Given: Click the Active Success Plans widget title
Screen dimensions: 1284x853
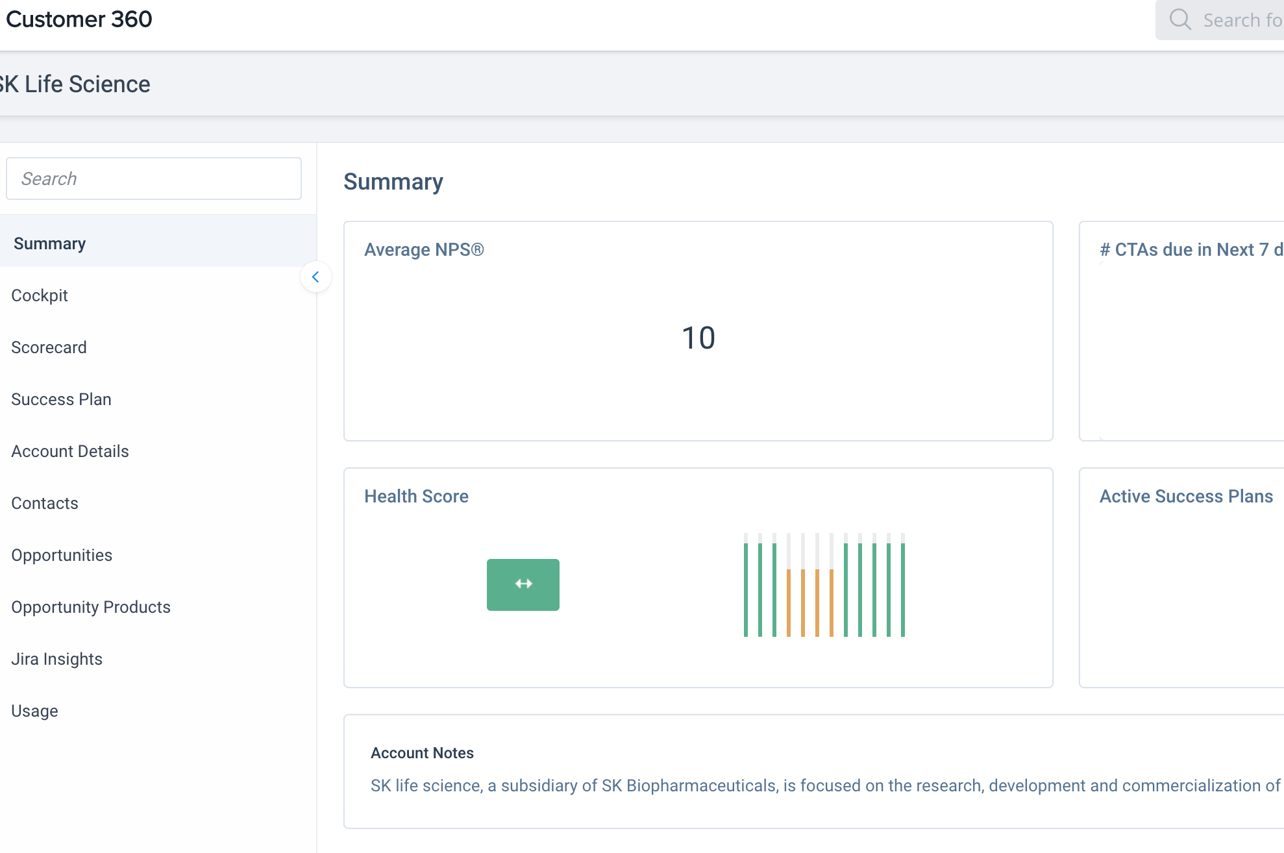Looking at the screenshot, I should [1186, 497].
